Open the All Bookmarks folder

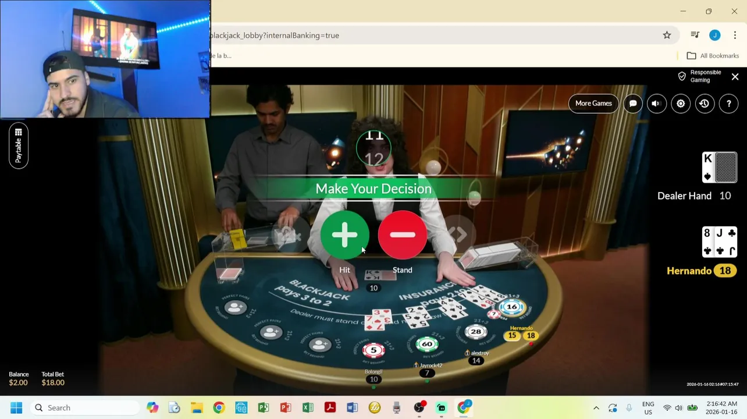point(713,56)
